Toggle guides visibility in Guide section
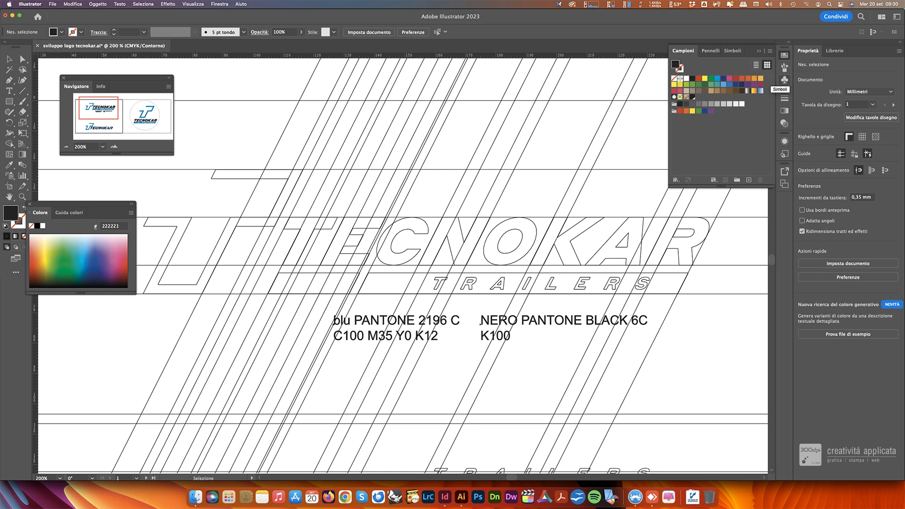Screen dimensions: 905x509 841,154
